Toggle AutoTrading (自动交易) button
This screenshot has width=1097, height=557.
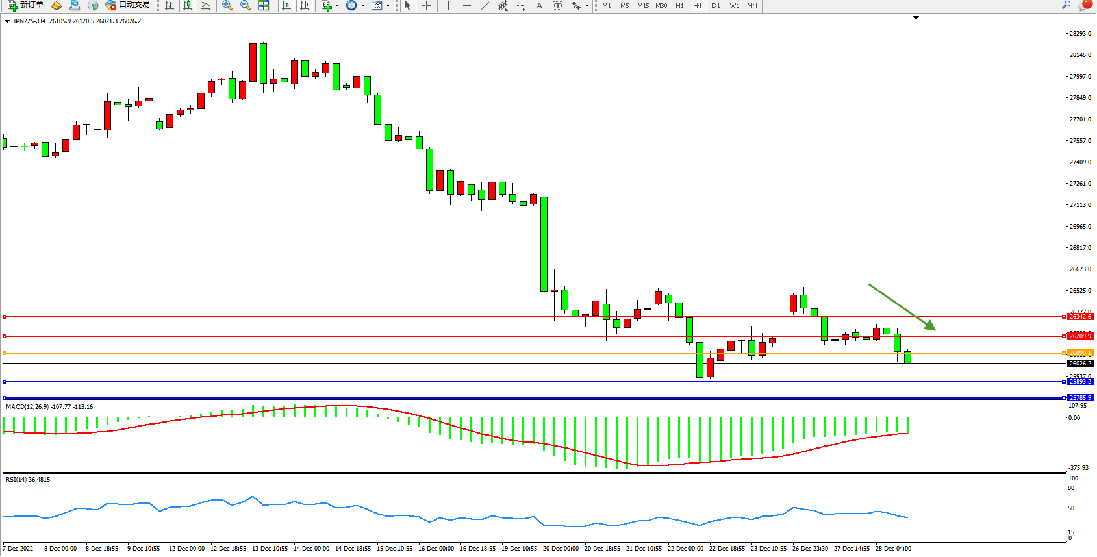click(x=128, y=5)
